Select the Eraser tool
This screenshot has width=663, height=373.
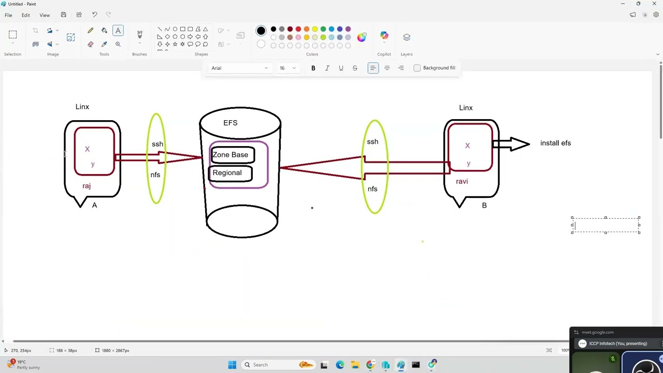point(91,44)
